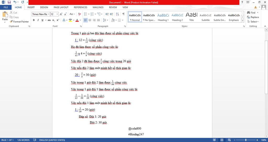Open the REVIEW tab

coord(113,7)
